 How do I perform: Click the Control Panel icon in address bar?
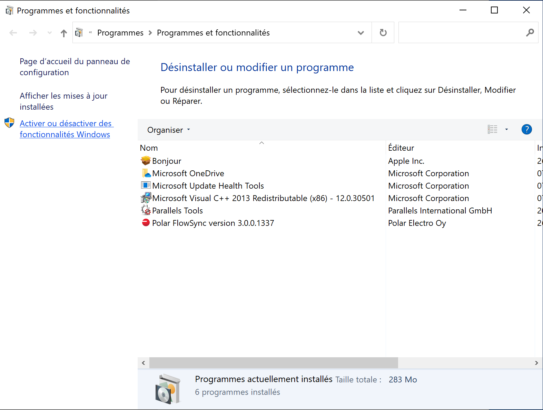[x=79, y=33]
